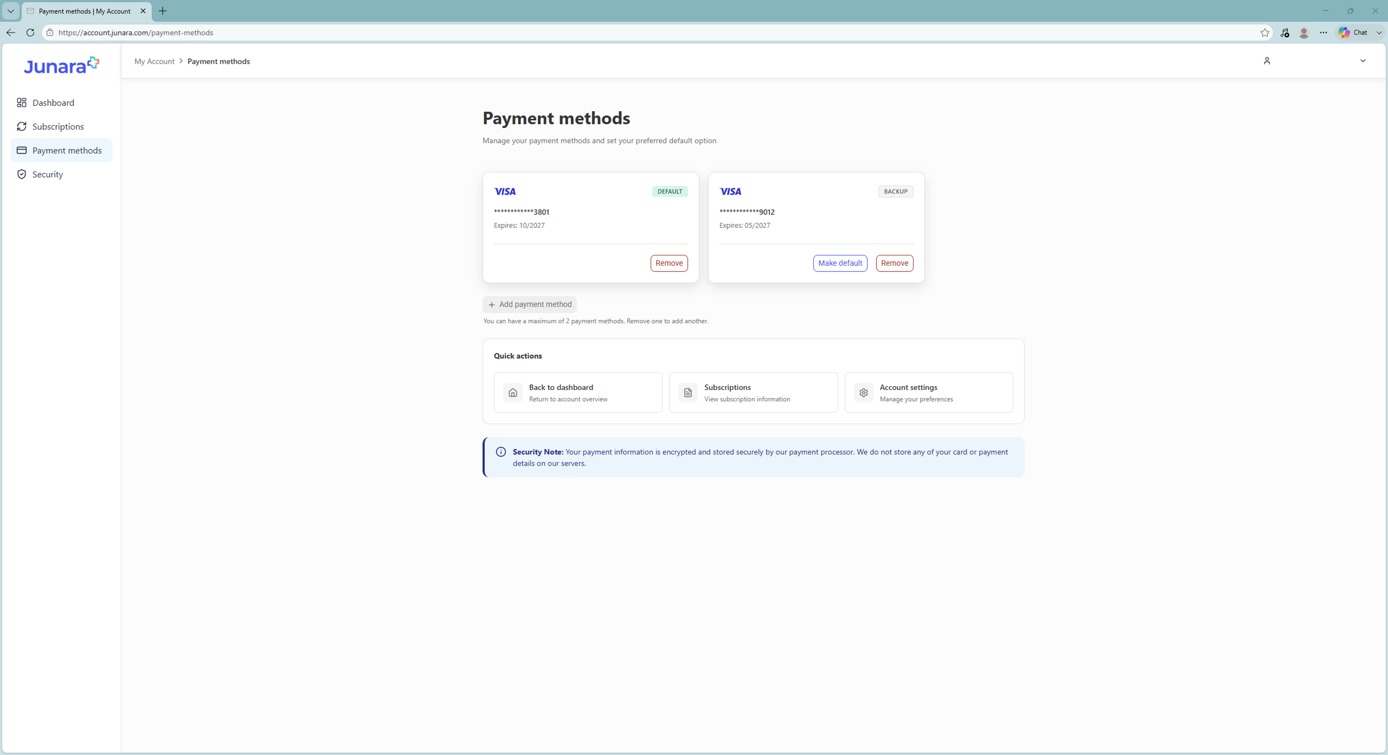
Task: Go to My Account breadcrumb
Action: [154, 62]
